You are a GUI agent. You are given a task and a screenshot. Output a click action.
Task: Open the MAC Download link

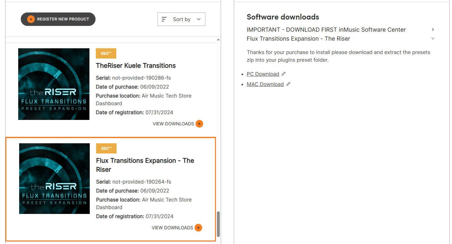[x=265, y=84]
